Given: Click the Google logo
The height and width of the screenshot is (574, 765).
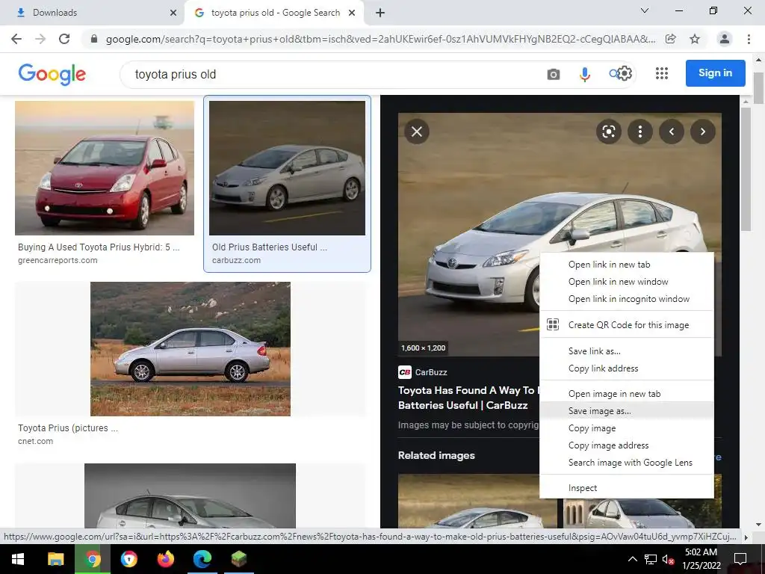Looking at the screenshot, I should tap(52, 74).
